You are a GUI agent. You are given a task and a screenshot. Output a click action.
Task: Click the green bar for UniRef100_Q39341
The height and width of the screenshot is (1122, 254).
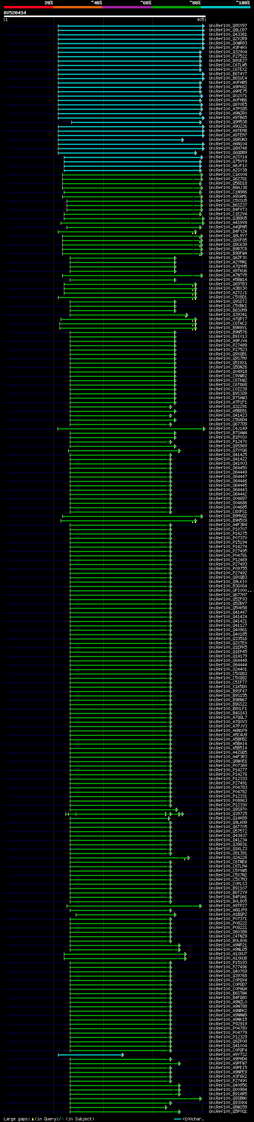129,315
